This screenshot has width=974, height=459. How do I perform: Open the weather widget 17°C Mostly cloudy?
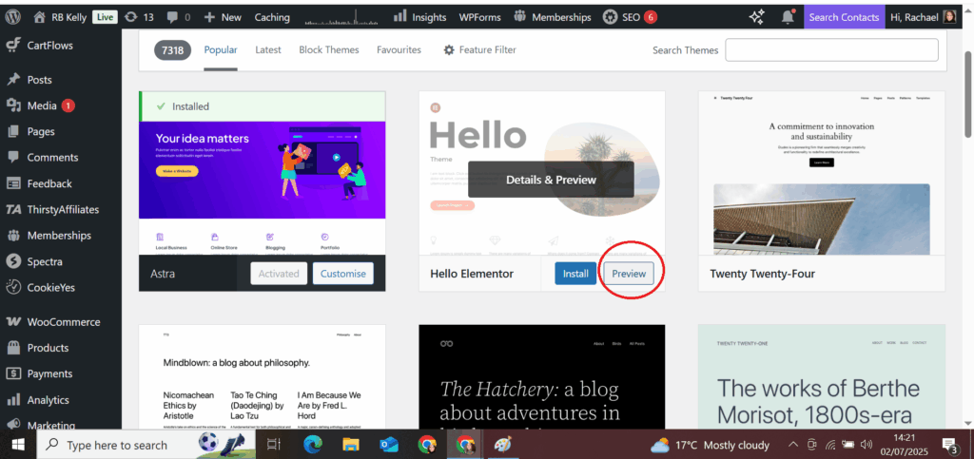(710, 445)
